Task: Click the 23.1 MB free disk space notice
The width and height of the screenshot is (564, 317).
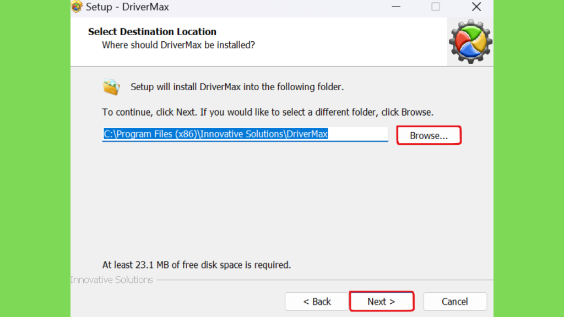Action: coord(197,265)
